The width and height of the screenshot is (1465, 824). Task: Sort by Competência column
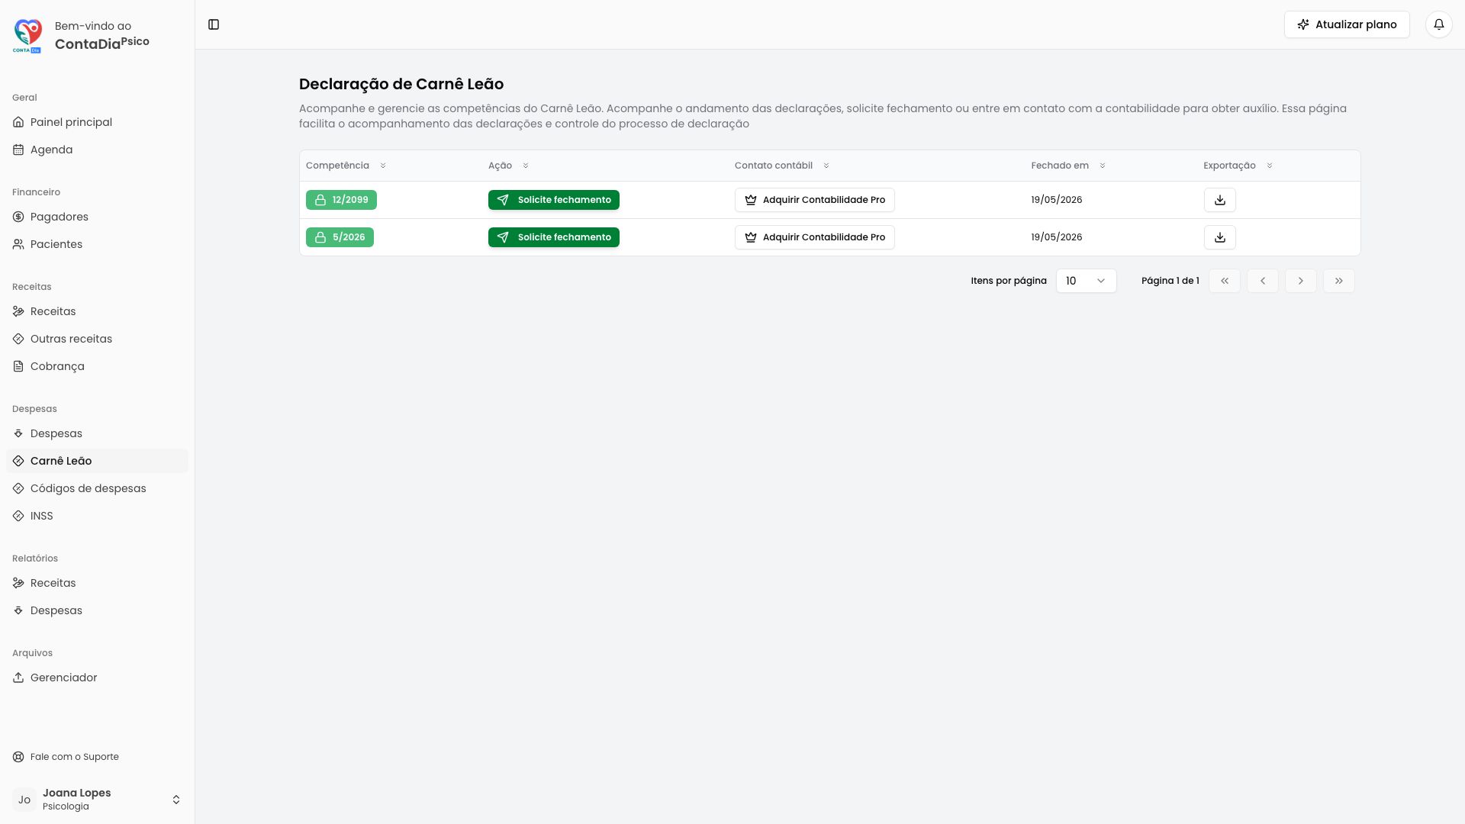pos(346,166)
